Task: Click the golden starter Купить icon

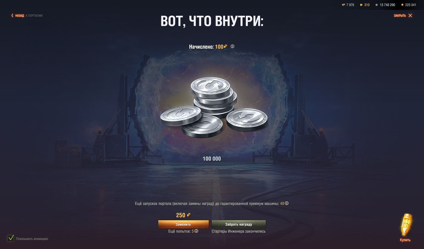Action: pyautogui.click(x=406, y=225)
